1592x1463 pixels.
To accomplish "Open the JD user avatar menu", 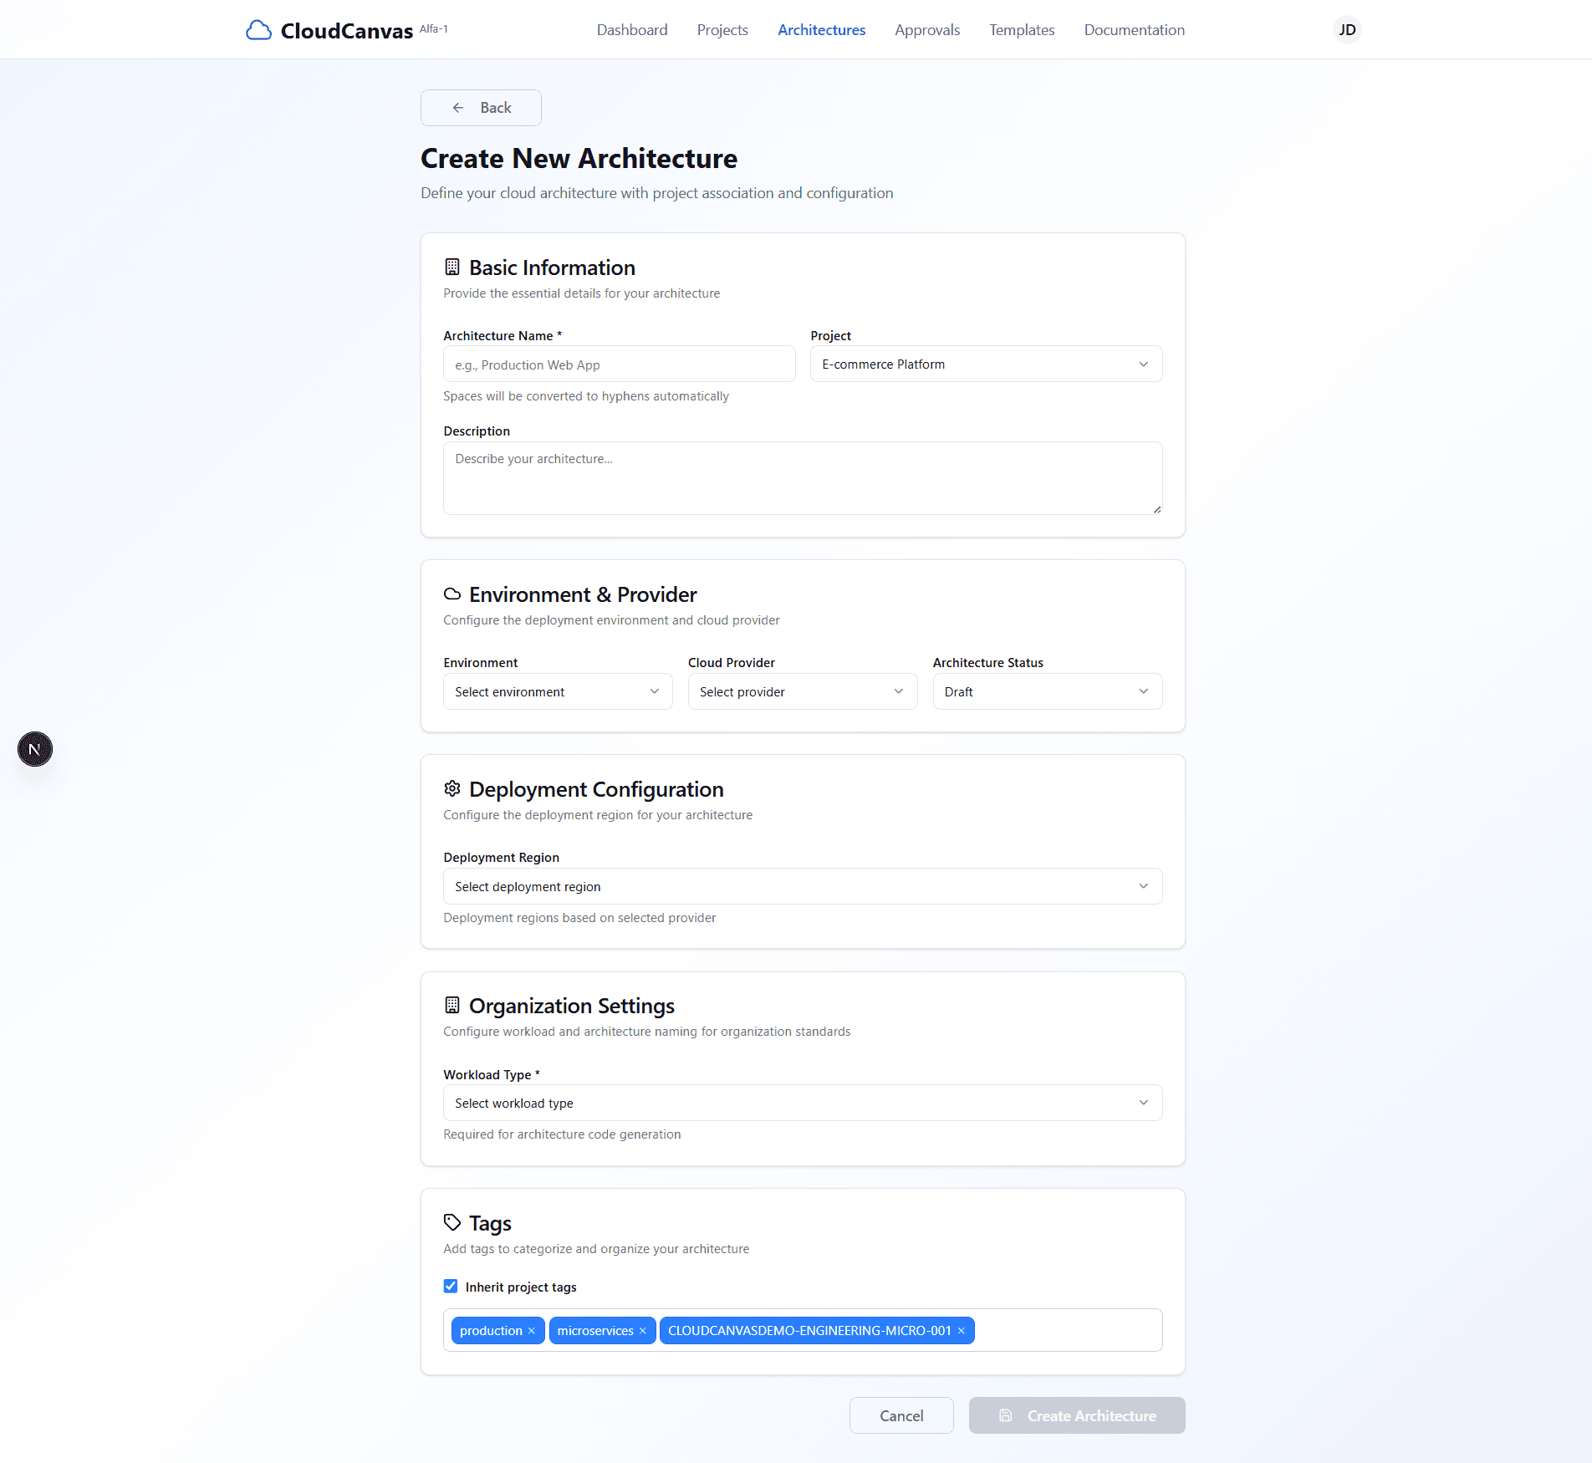I will [x=1346, y=30].
